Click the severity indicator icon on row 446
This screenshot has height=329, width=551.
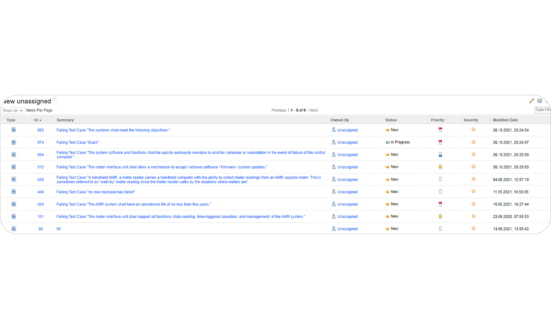pyautogui.click(x=473, y=192)
